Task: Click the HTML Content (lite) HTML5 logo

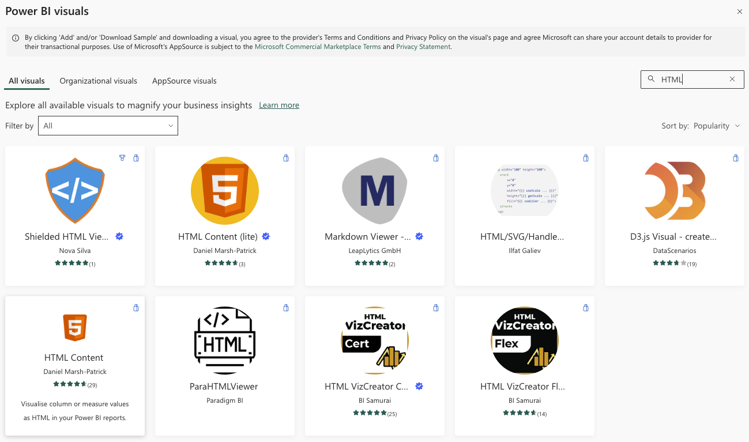Action: point(225,191)
